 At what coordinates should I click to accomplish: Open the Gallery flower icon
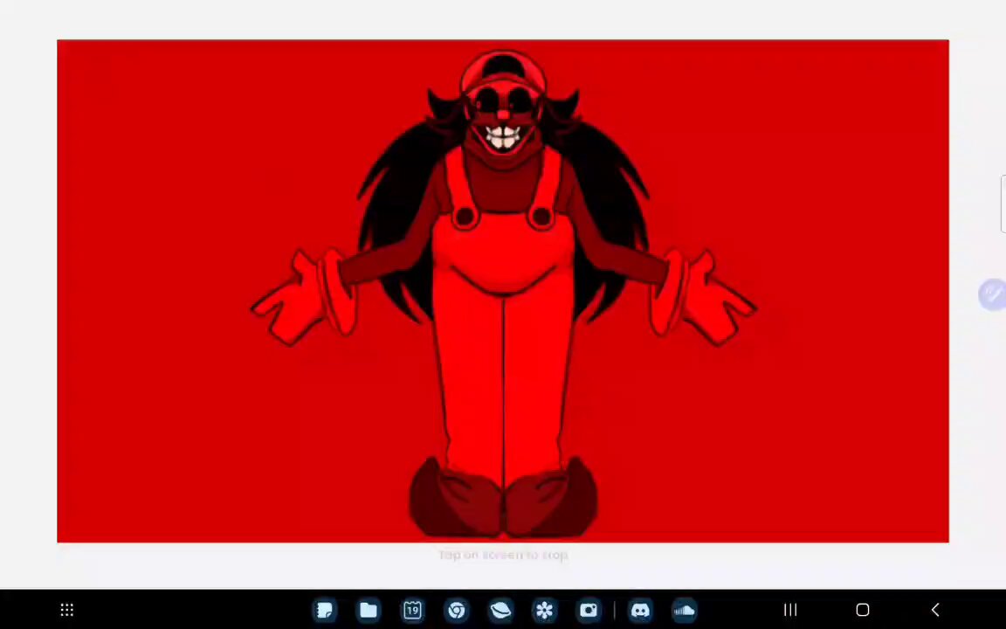click(544, 610)
